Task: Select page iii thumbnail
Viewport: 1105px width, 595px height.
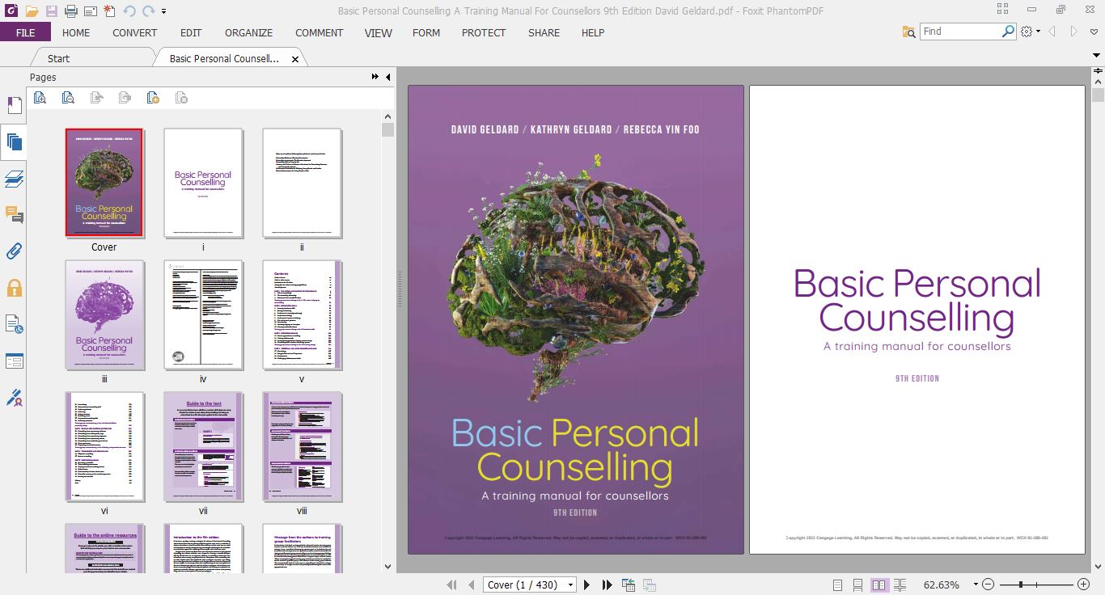Action: coord(104,315)
